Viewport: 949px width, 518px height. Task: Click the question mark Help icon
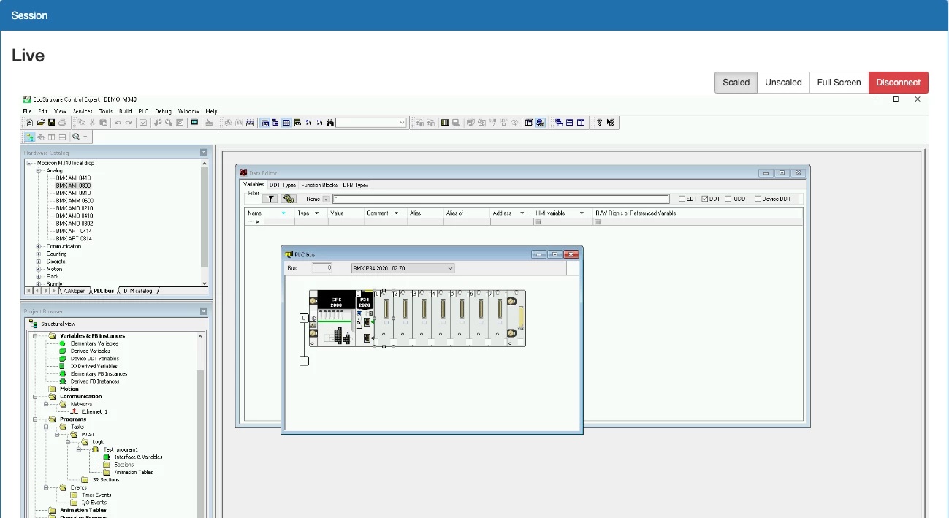[600, 123]
